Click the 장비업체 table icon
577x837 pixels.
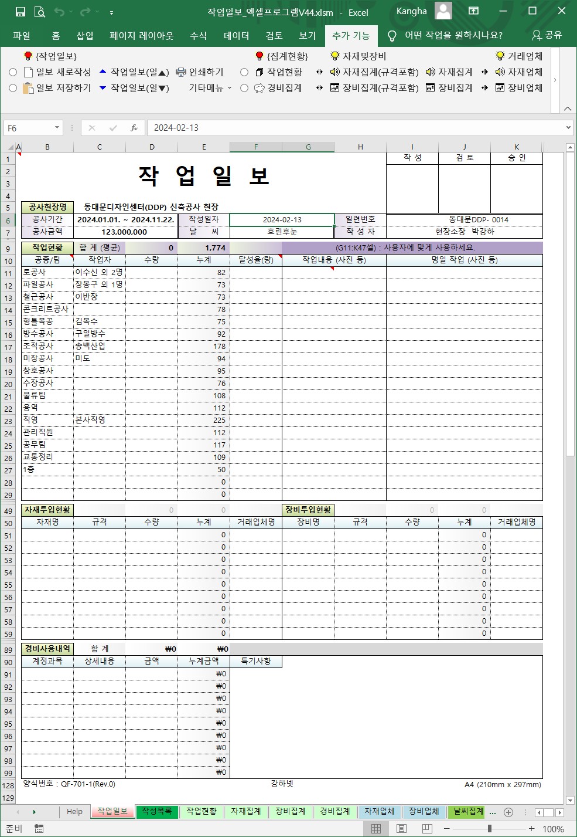tap(500, 88)
